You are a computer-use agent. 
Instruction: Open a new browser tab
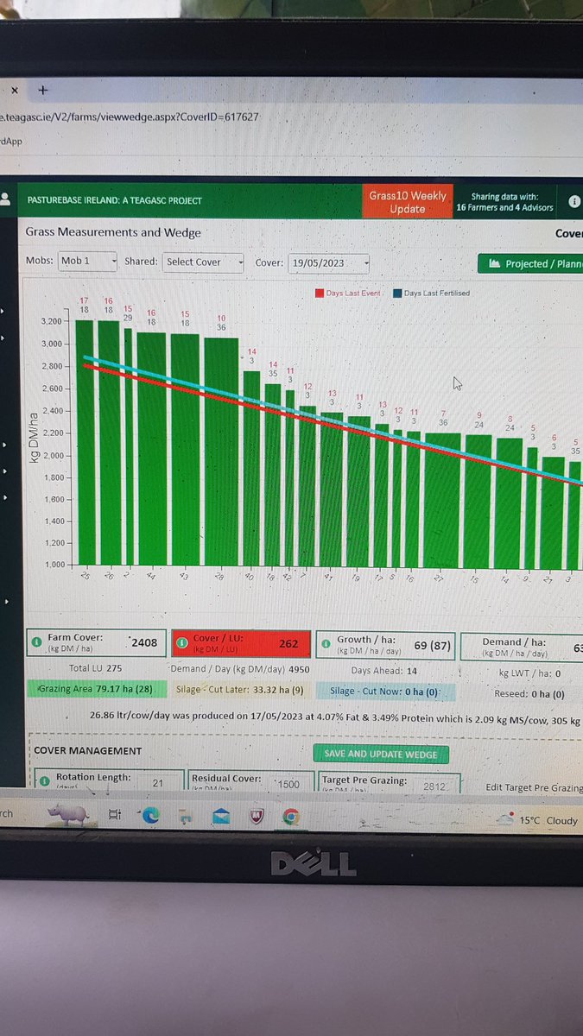43,89
